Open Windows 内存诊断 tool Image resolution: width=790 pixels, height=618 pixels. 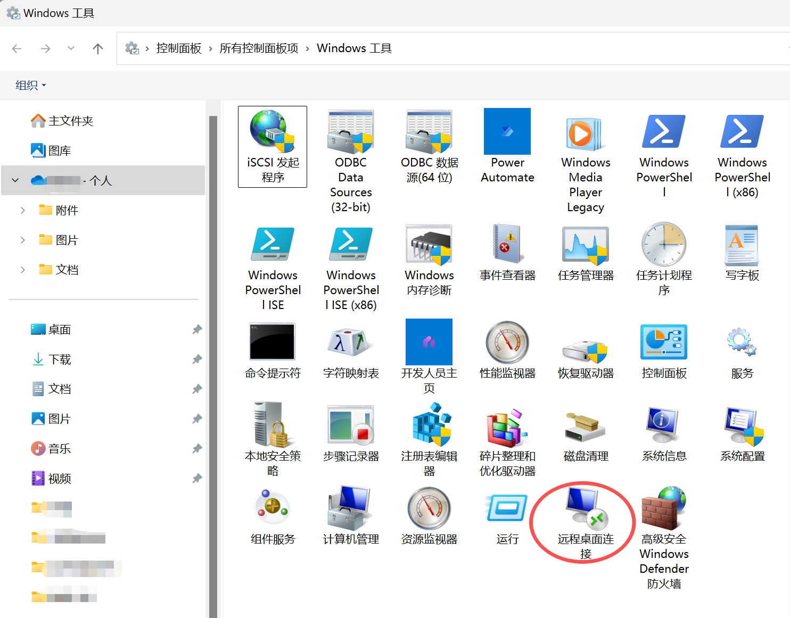429,260
